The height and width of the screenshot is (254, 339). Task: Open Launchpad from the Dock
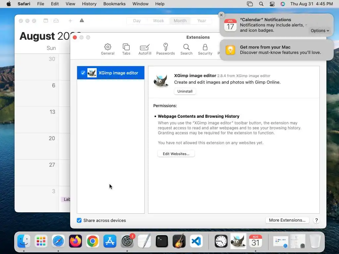[x=41, y=241]
